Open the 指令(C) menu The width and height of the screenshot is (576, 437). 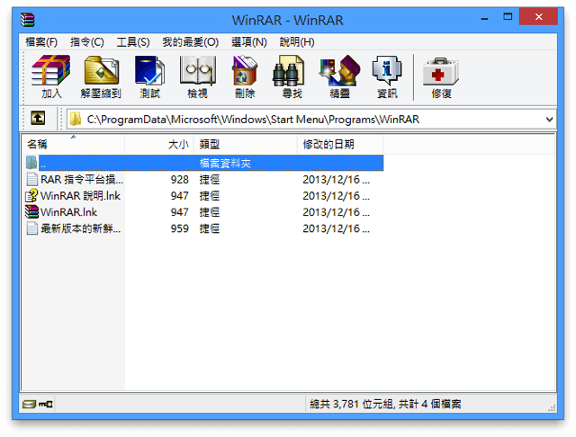point(87,42)
